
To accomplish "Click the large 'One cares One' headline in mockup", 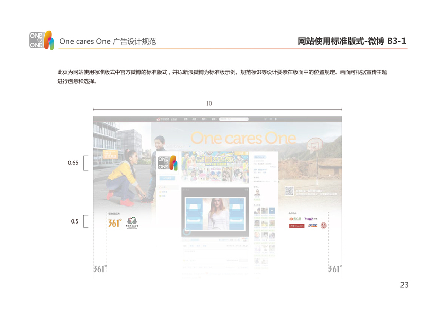I will pos(243,138).
